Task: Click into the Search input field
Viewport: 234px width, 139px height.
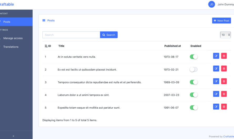Action: pyautogui.click(x=71, y=35)
